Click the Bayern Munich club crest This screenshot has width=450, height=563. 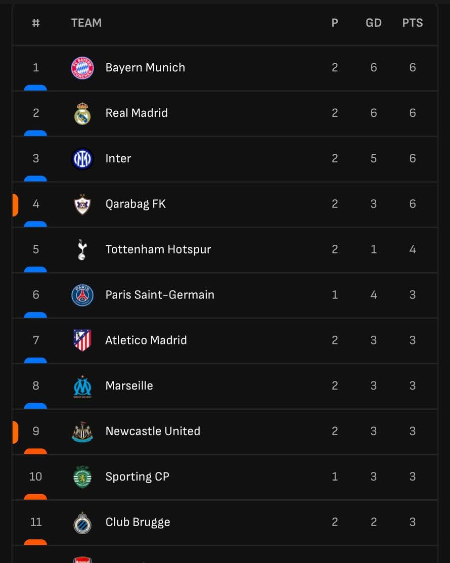tap(82, 68)
